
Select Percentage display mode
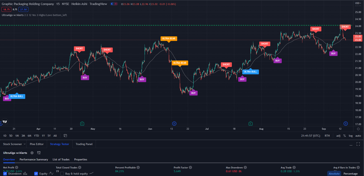click(x=350, y=174)
